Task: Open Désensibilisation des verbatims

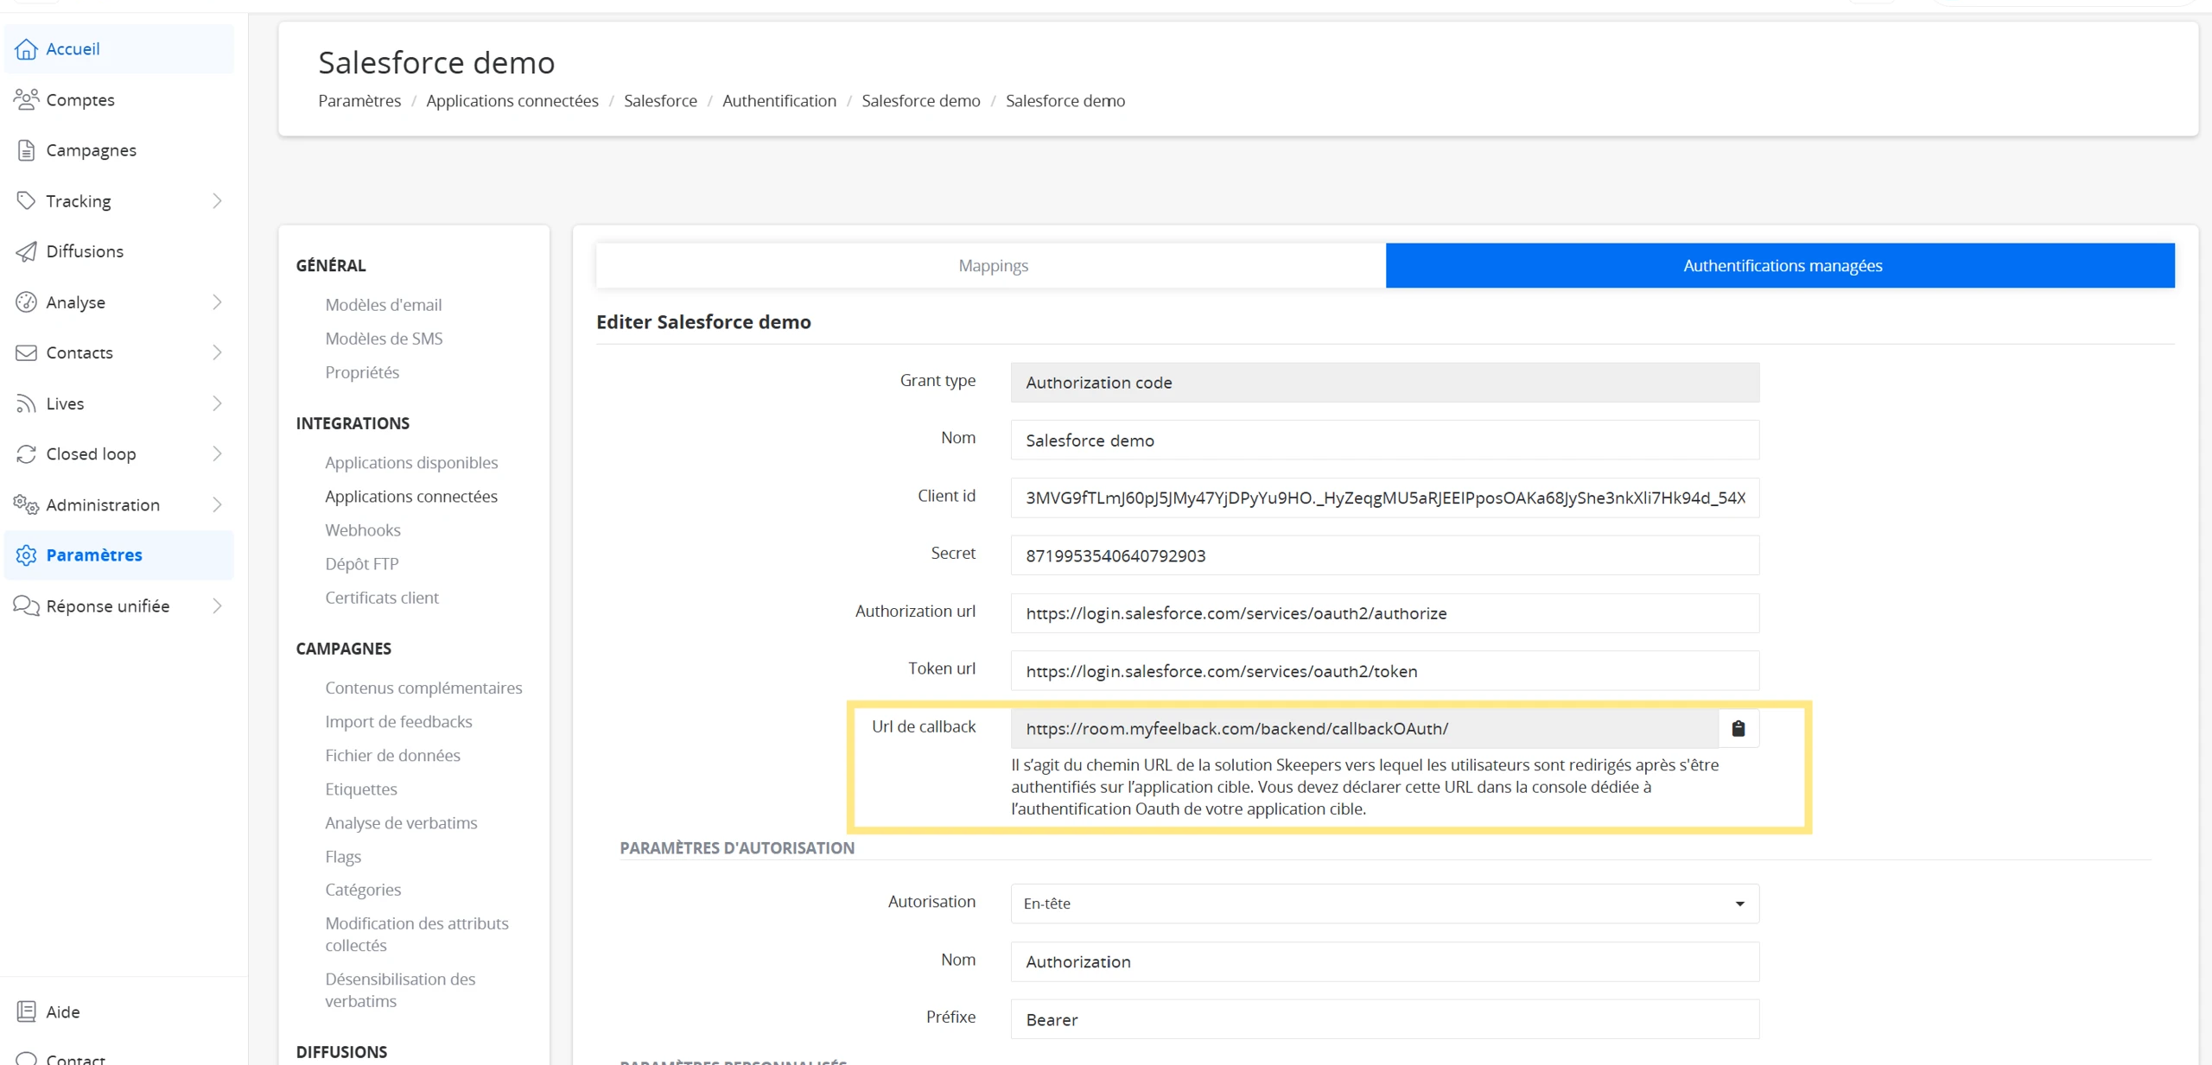Action: point(400,990)
